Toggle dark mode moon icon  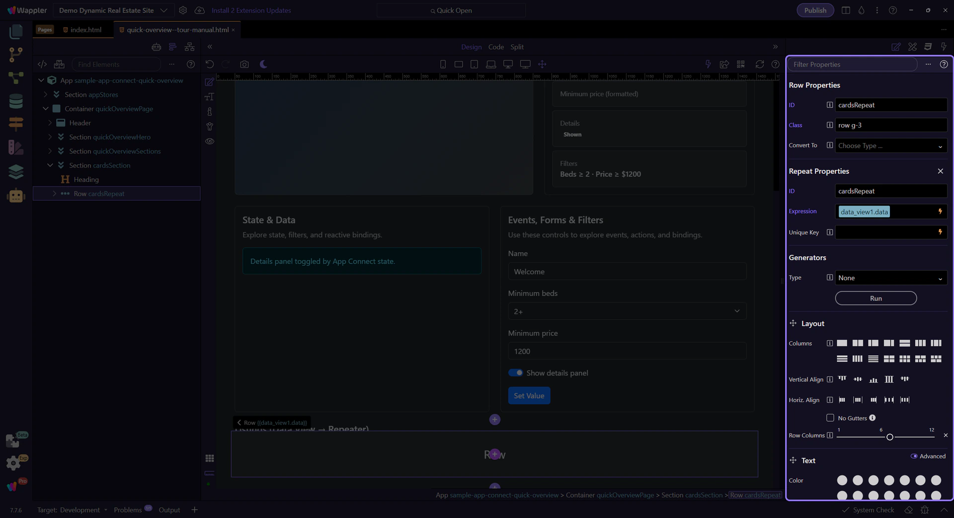pos(263,64)
